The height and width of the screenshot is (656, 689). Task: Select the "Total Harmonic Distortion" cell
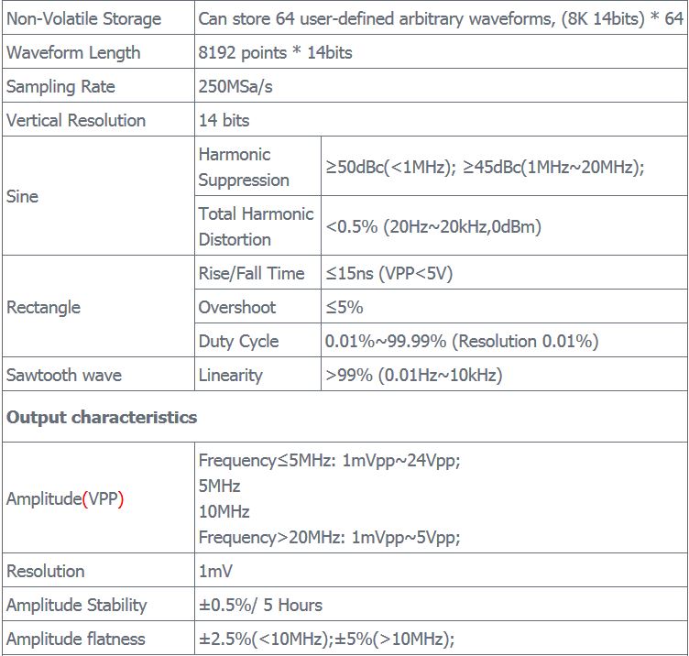pos(256,226)
